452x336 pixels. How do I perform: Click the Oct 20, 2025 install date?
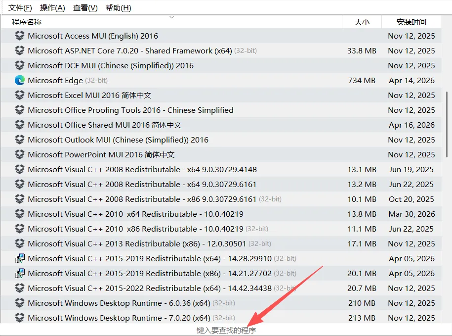411,199
